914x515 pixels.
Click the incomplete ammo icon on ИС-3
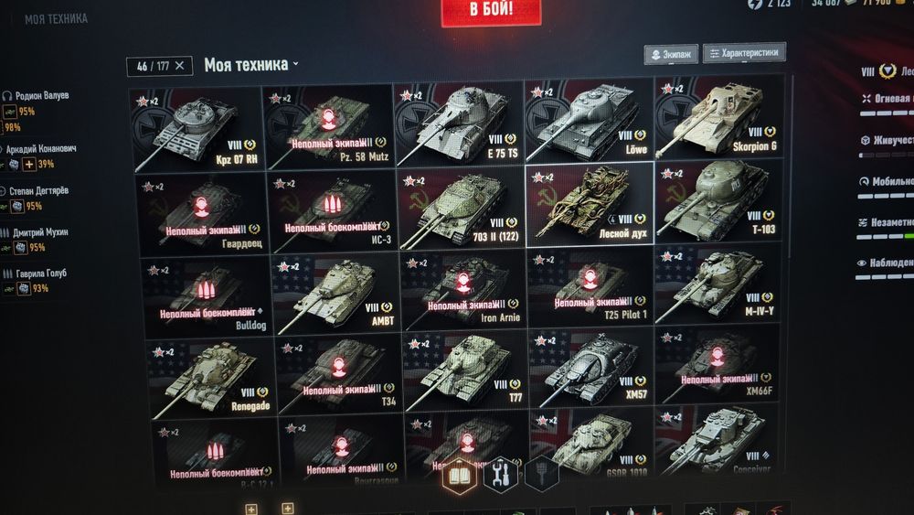(x=332, y=204)
